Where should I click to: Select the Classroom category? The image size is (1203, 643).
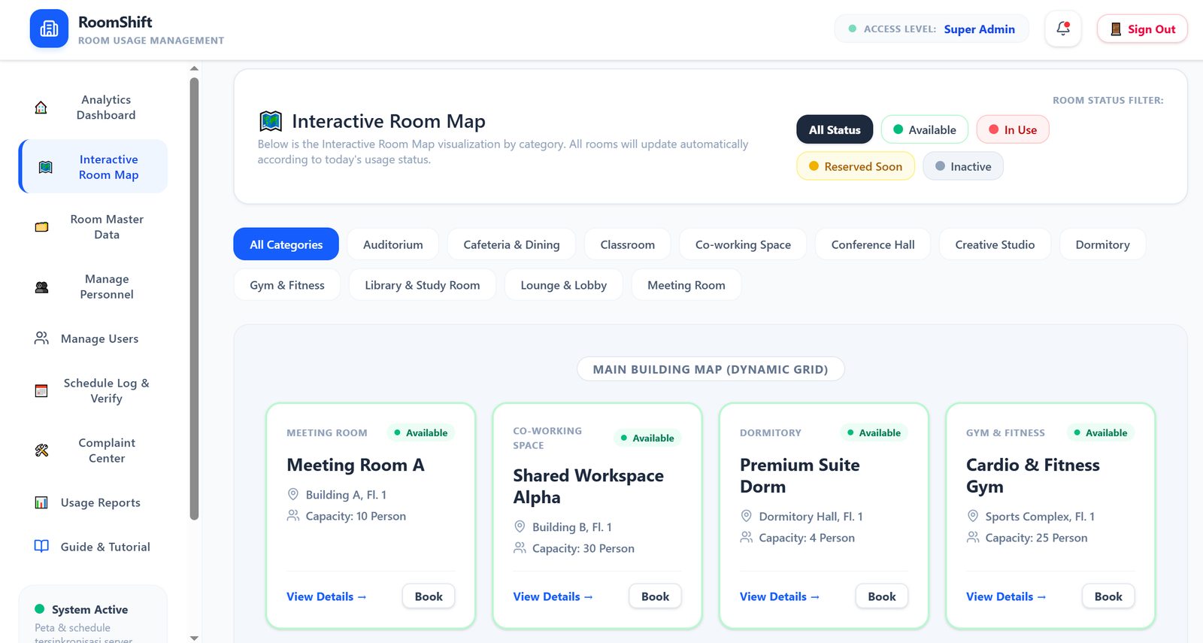[627, 244]
